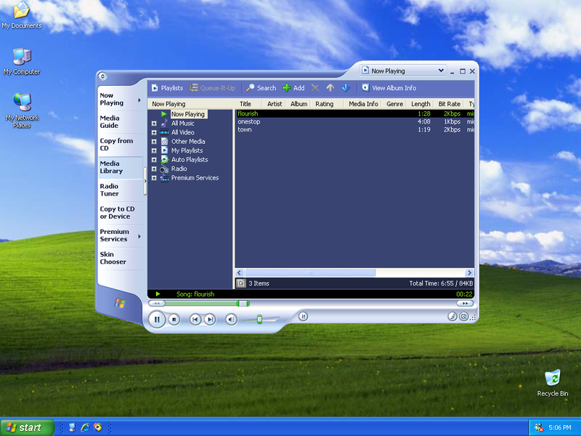
Task: Click View Album Info button
Action: pos(389,88)
